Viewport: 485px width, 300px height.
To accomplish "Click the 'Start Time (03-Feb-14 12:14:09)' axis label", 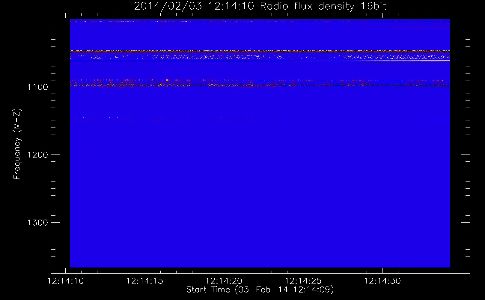I will 260,290.
